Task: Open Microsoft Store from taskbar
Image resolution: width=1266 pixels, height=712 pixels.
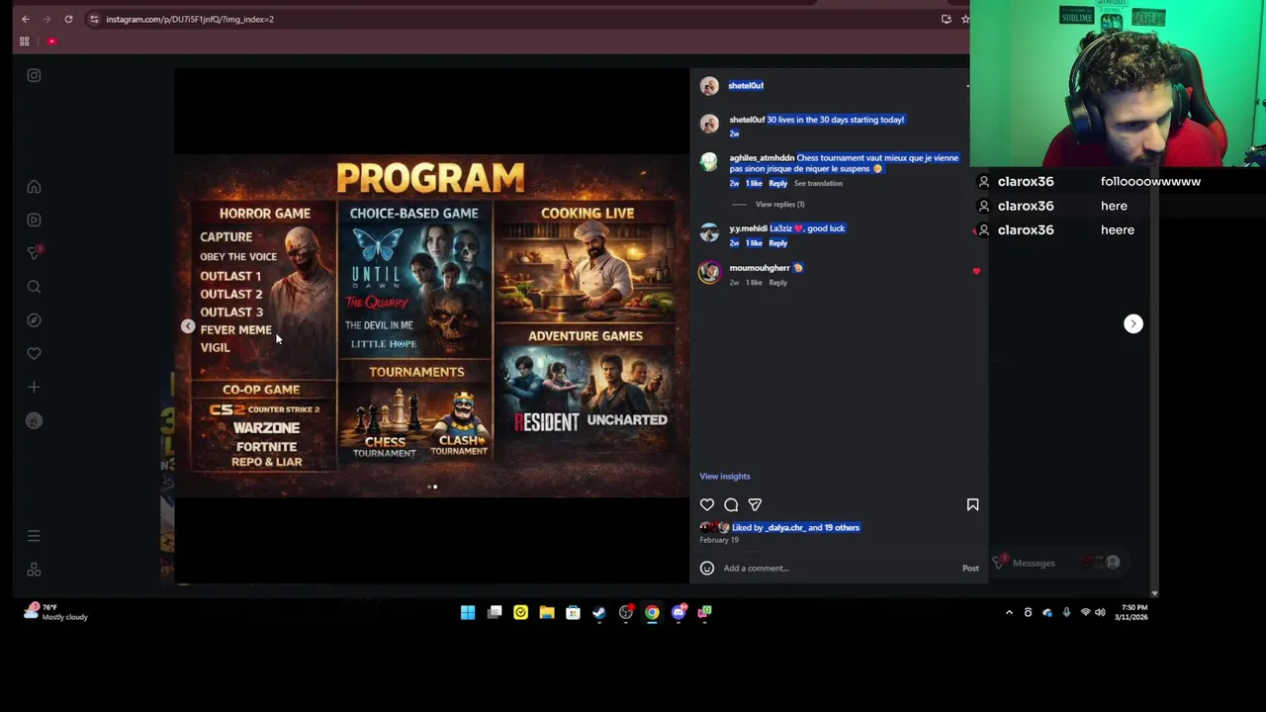Action: (573, 612)
